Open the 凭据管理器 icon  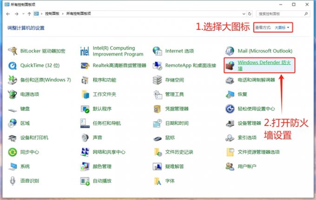tap(157, 109)
